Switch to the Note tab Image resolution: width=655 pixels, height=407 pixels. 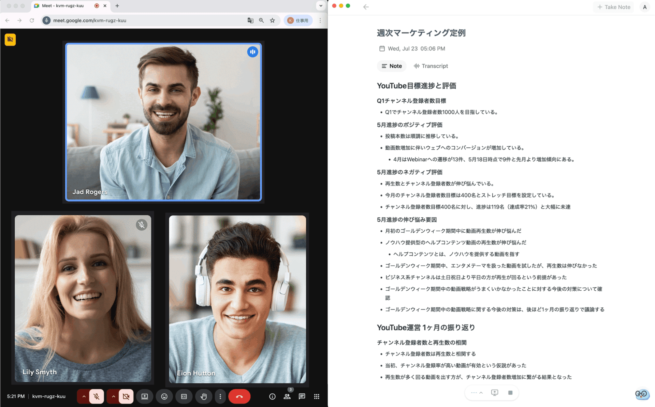click(x=392, y=66)
